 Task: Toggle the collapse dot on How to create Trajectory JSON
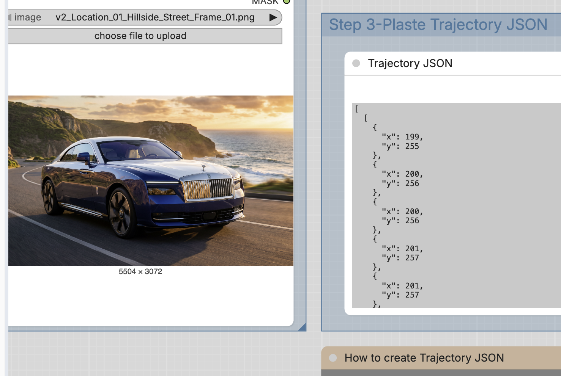[x=333, y=358]
